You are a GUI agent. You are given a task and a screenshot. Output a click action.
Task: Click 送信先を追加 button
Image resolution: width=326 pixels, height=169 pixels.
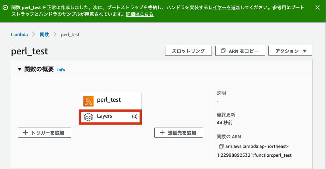(179, 133)
